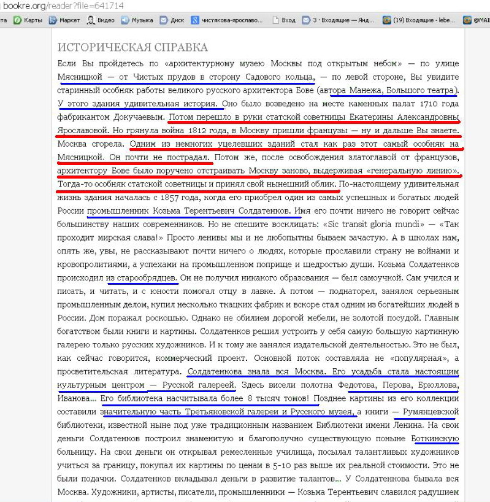Click the word Боткинскую

point(435,439)
